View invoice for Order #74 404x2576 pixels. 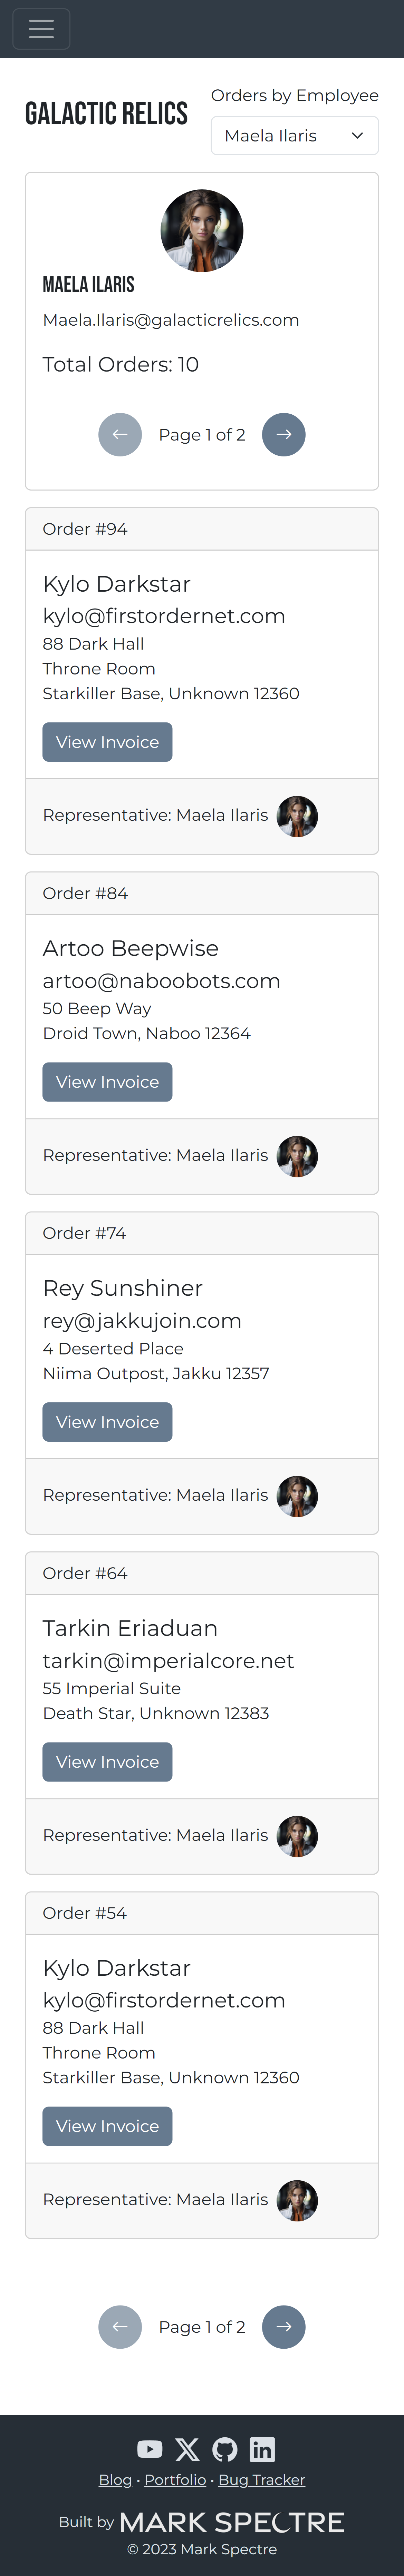tap(107, 1422)
